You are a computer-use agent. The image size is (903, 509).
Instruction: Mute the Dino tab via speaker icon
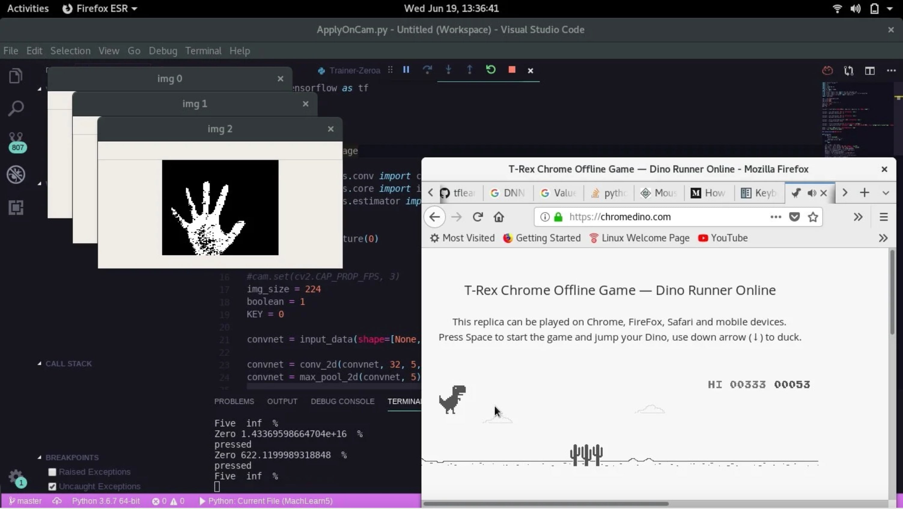click(x=811, y=193)
